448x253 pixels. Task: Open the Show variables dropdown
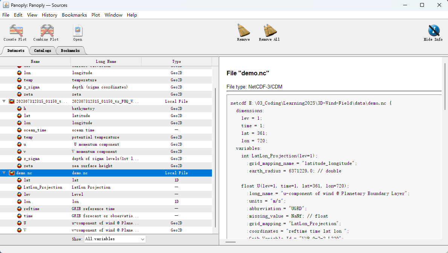[x=115, y=239]
